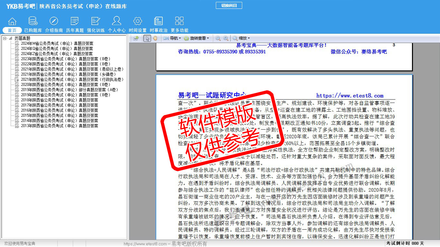Select 2024年Z省公务员考试（申论）真题及答案
This screenshot has width=440, height=247.
(57, 54)
